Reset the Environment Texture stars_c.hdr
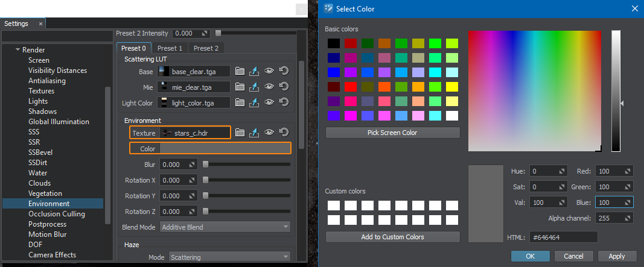Screen dimensions: 644x267 [x=284, y=133]
